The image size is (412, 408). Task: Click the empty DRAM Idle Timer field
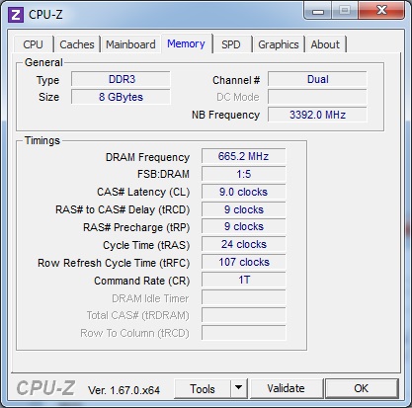pyautogui.click(x=244, y=298)
